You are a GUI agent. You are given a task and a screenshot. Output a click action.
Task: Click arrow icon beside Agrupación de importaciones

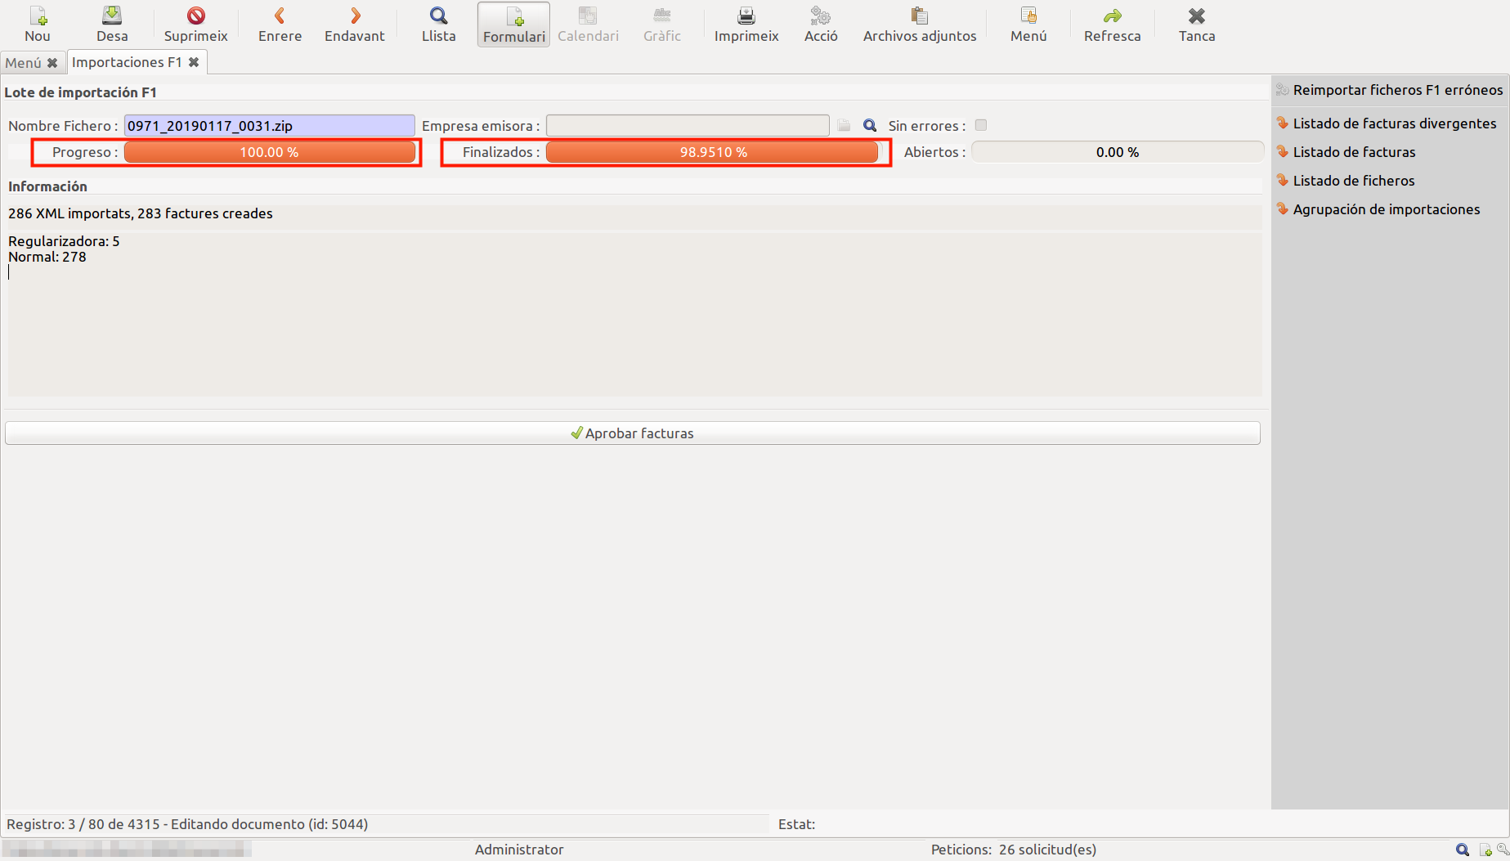[x=1282, y=209]
